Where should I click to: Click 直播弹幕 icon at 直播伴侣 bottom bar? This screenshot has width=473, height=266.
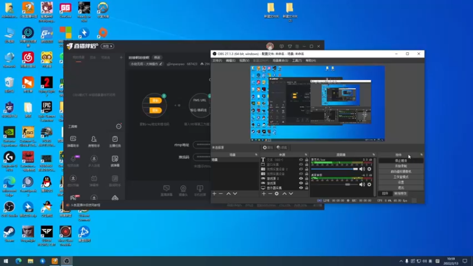tap(167, 191)
